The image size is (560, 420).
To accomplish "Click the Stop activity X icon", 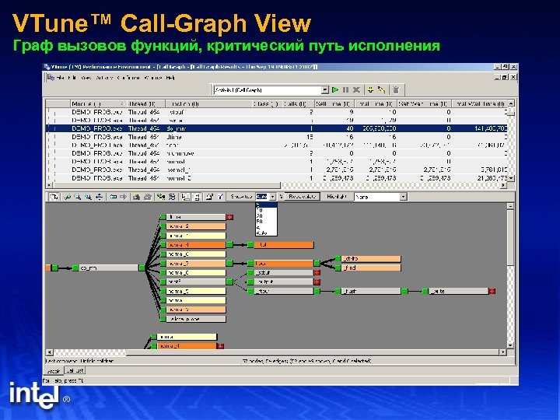I will pos(356,90).
